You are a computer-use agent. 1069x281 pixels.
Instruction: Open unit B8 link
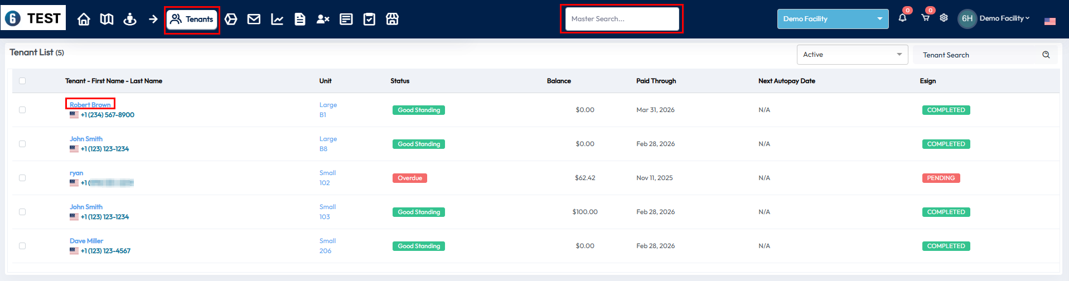pyautogui.click(x=323, y=149)
